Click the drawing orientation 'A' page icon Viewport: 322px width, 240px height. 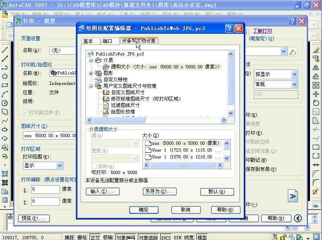(293, 196)
